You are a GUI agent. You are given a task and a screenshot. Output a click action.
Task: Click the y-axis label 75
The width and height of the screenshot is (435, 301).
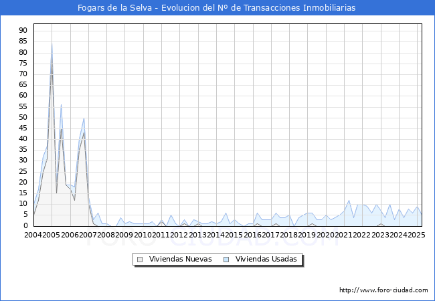[23, 63]
